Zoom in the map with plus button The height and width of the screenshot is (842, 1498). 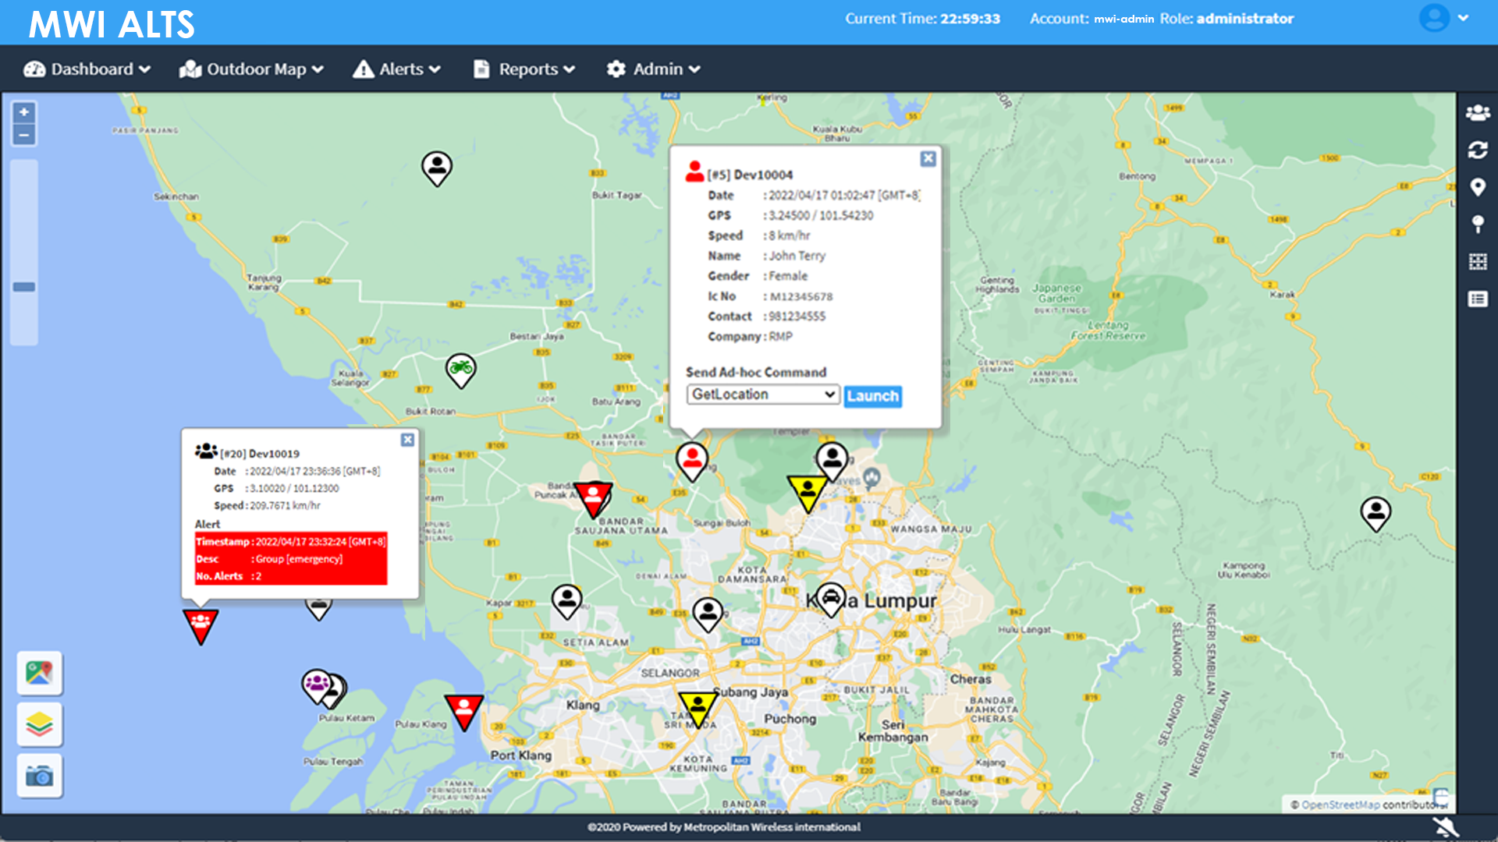(24, 112)
